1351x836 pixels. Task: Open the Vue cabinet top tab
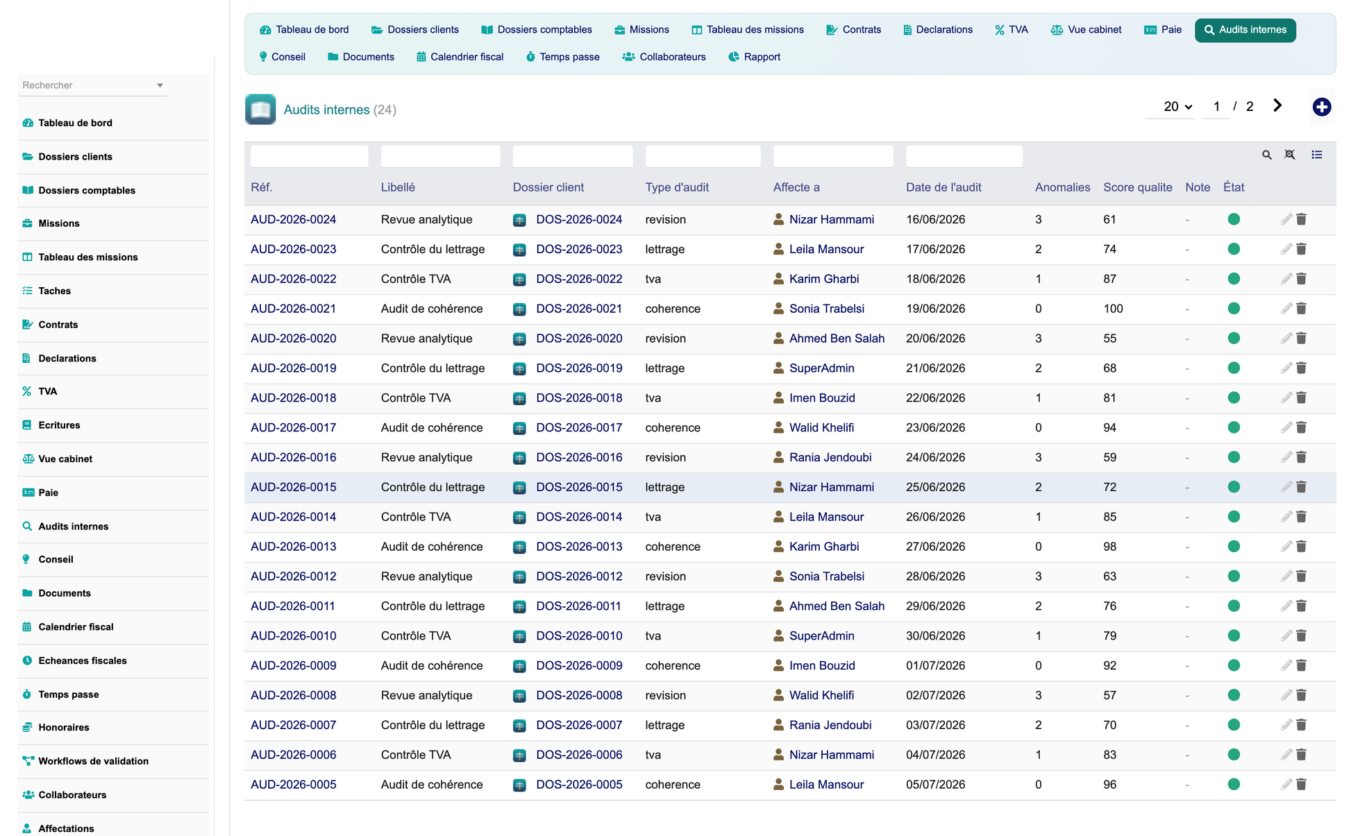coord(1086,30)
